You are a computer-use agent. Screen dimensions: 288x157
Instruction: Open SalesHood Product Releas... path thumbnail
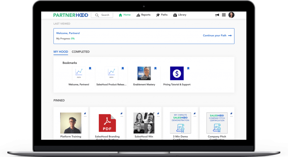[x=111, y=73]
